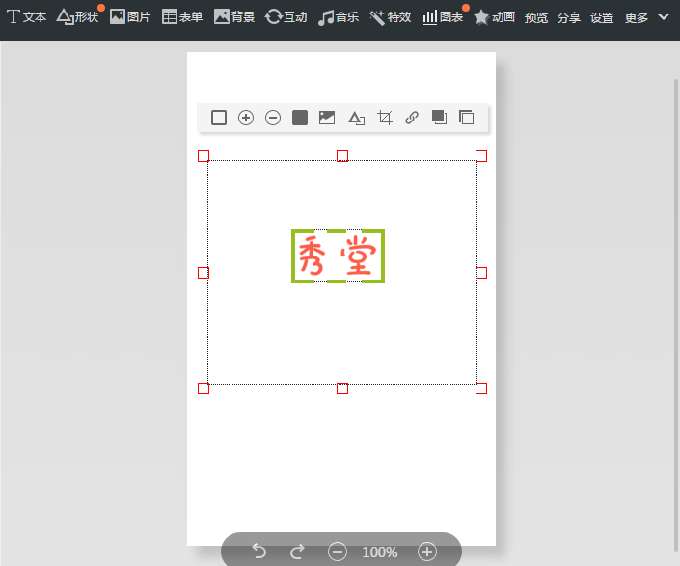Screen dimensions: 680x566
Task: Click the circled plus icon in image toolbar
Action: (x=246, y=118)
